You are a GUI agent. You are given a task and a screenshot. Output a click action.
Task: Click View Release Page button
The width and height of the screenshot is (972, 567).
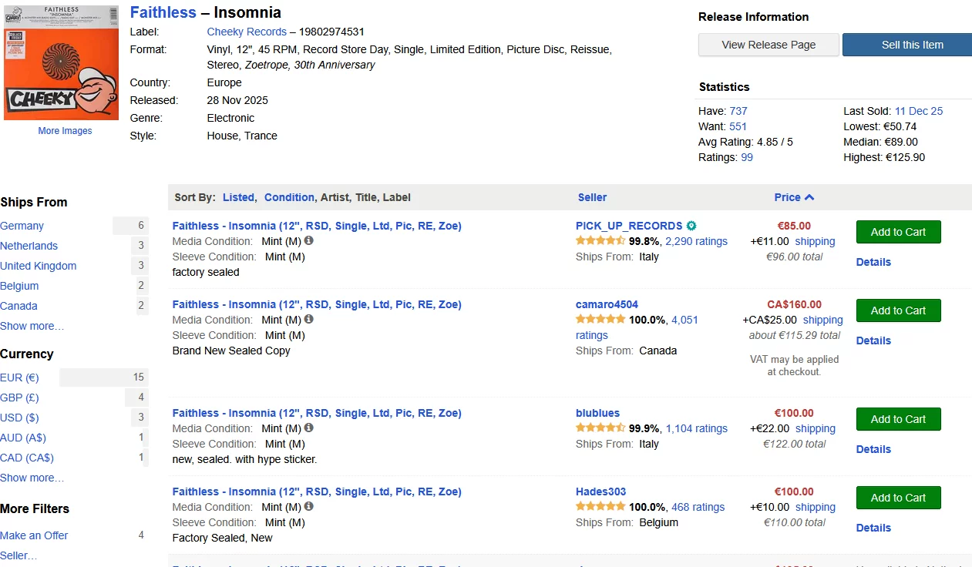tap(769, 45)
